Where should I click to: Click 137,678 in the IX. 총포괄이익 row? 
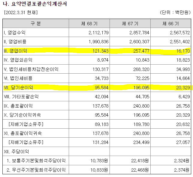(x=101, y=106)
